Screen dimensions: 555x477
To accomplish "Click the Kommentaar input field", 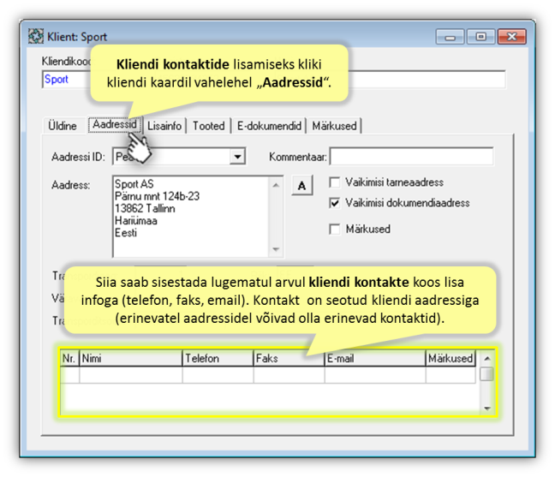I will [x=411, y=157].
